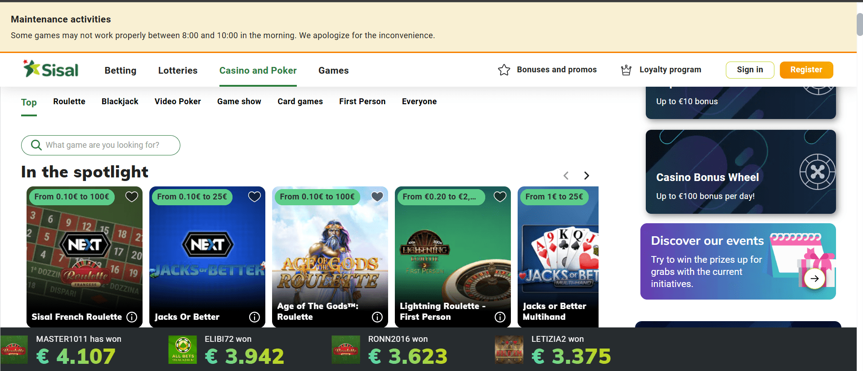Screen dimensions: 863x371
Task: Go to previous spotlight games with left chevron
Action: (x=566, y=176)
